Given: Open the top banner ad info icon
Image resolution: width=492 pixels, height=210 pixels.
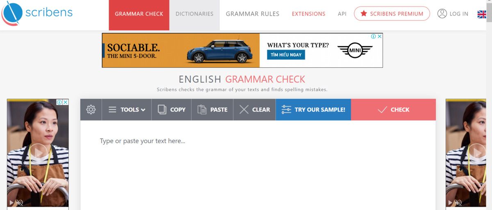Looking at the screenshot, I should click(x=374, y=37).
